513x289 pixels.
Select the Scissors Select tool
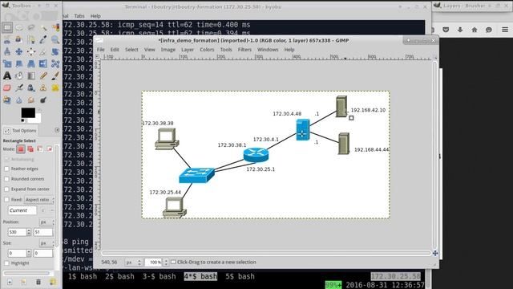tap(7, 39)
